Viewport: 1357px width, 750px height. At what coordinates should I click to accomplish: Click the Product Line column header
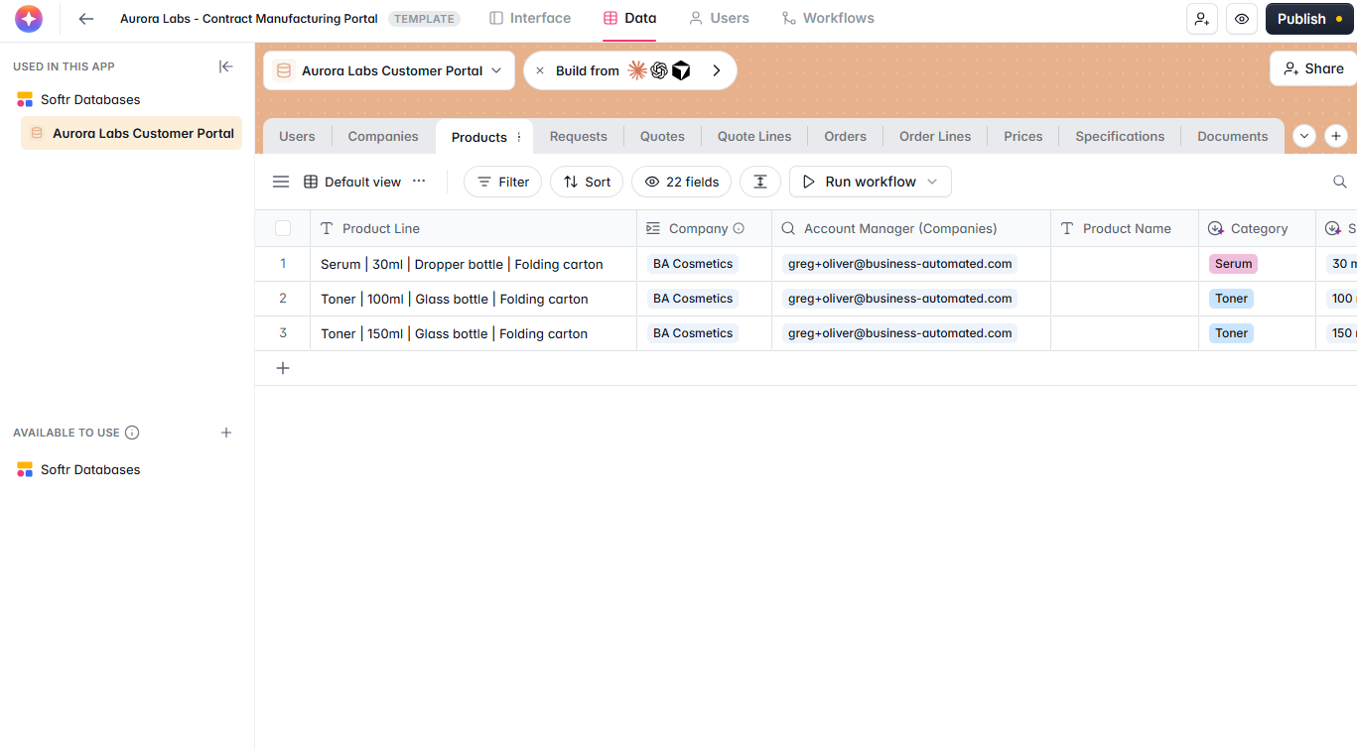474,228
